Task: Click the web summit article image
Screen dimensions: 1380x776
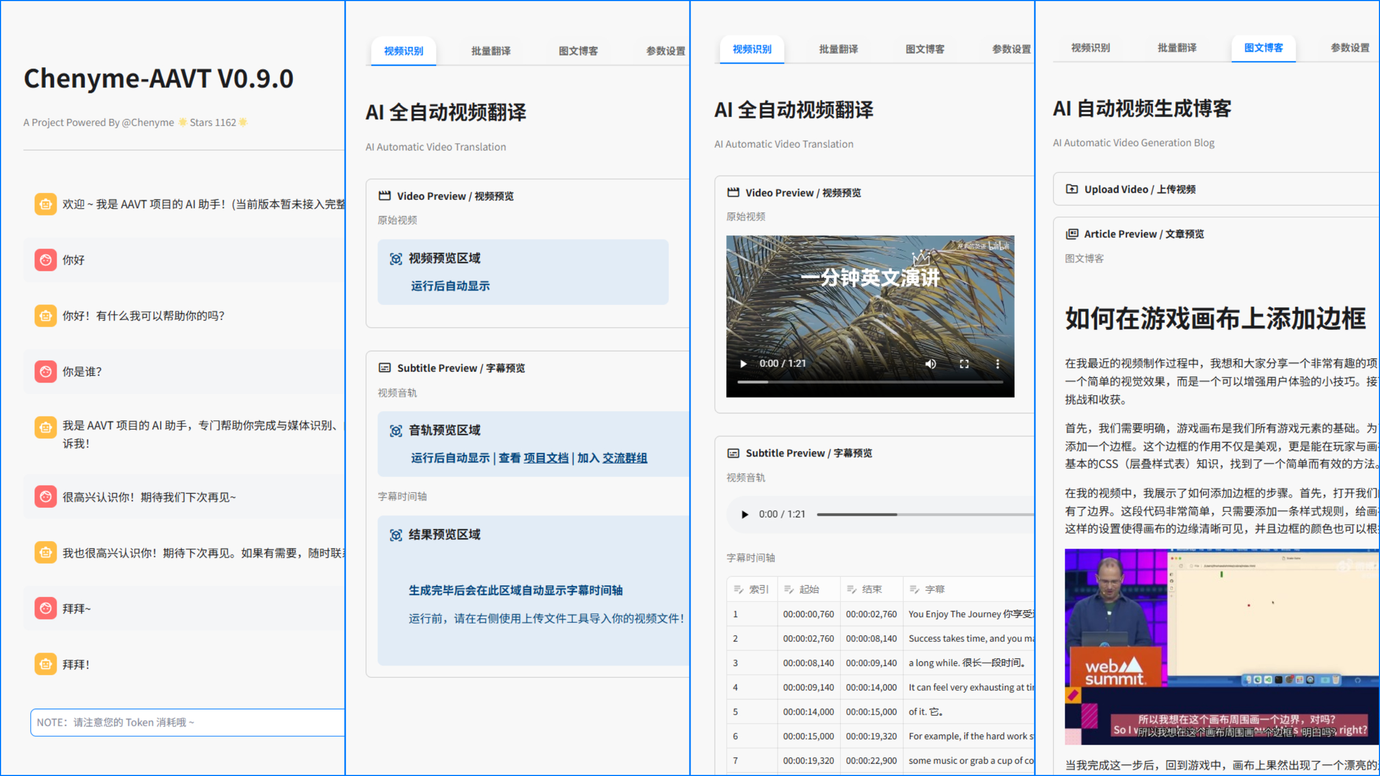Action: point(1221,647)
